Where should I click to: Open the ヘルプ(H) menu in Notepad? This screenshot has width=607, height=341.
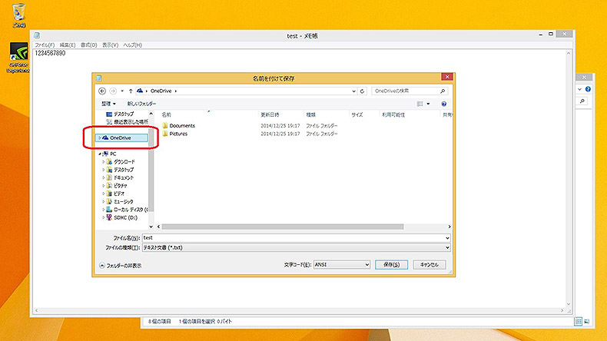(132, 45)
